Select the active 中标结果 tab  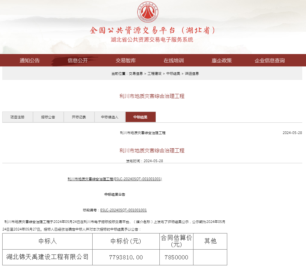click(x=140, y=117)
